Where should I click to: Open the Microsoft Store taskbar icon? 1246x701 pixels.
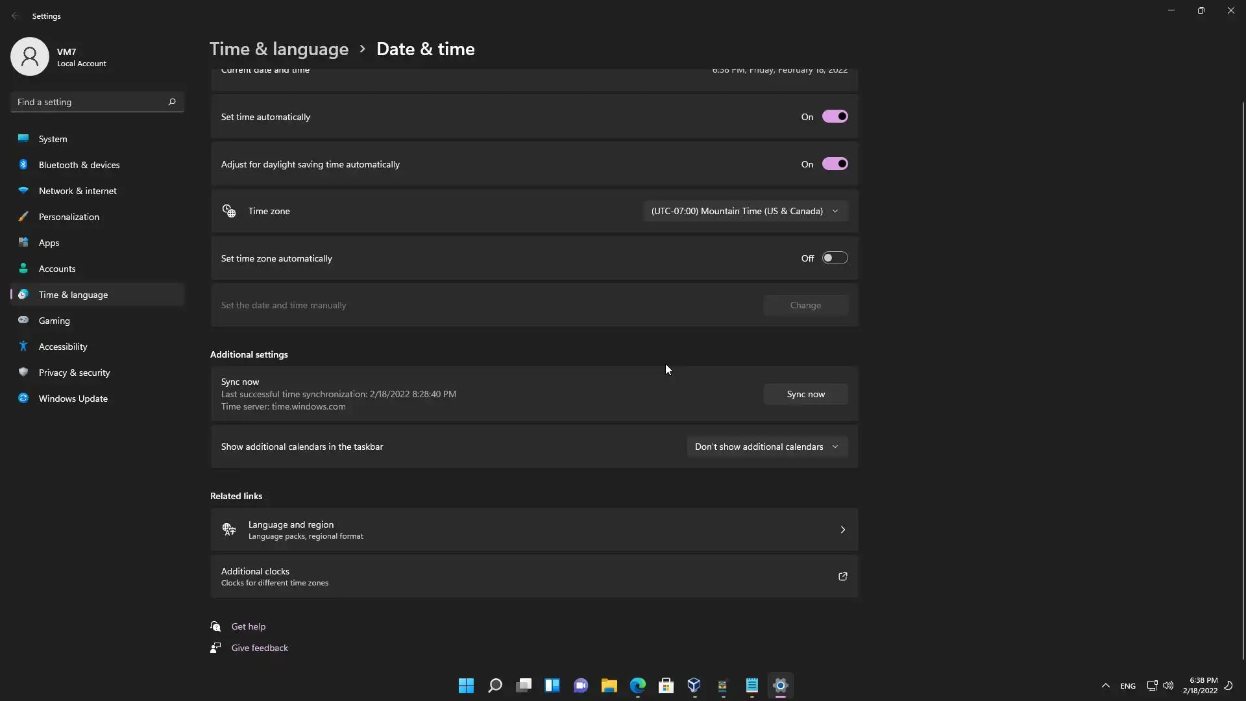click(x=666, y=685)
